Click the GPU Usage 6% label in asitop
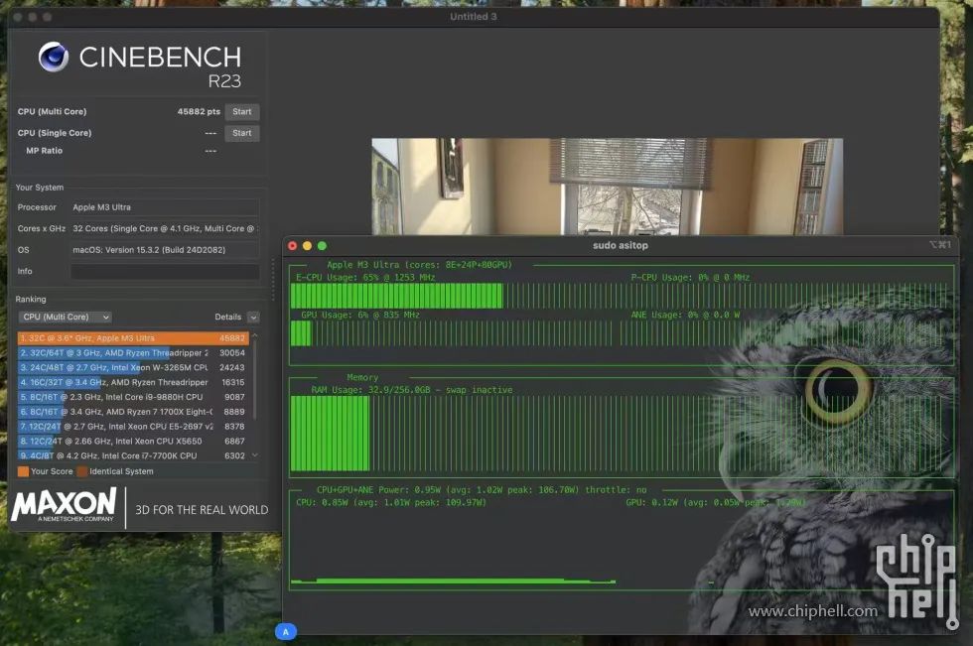 [x=359, y=315]
